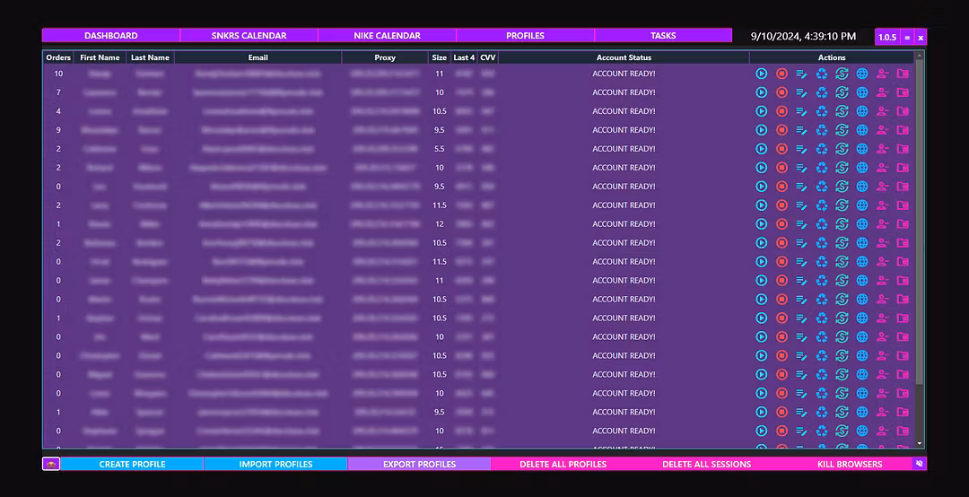Click play icon in size 12 row

coord(762,223)
